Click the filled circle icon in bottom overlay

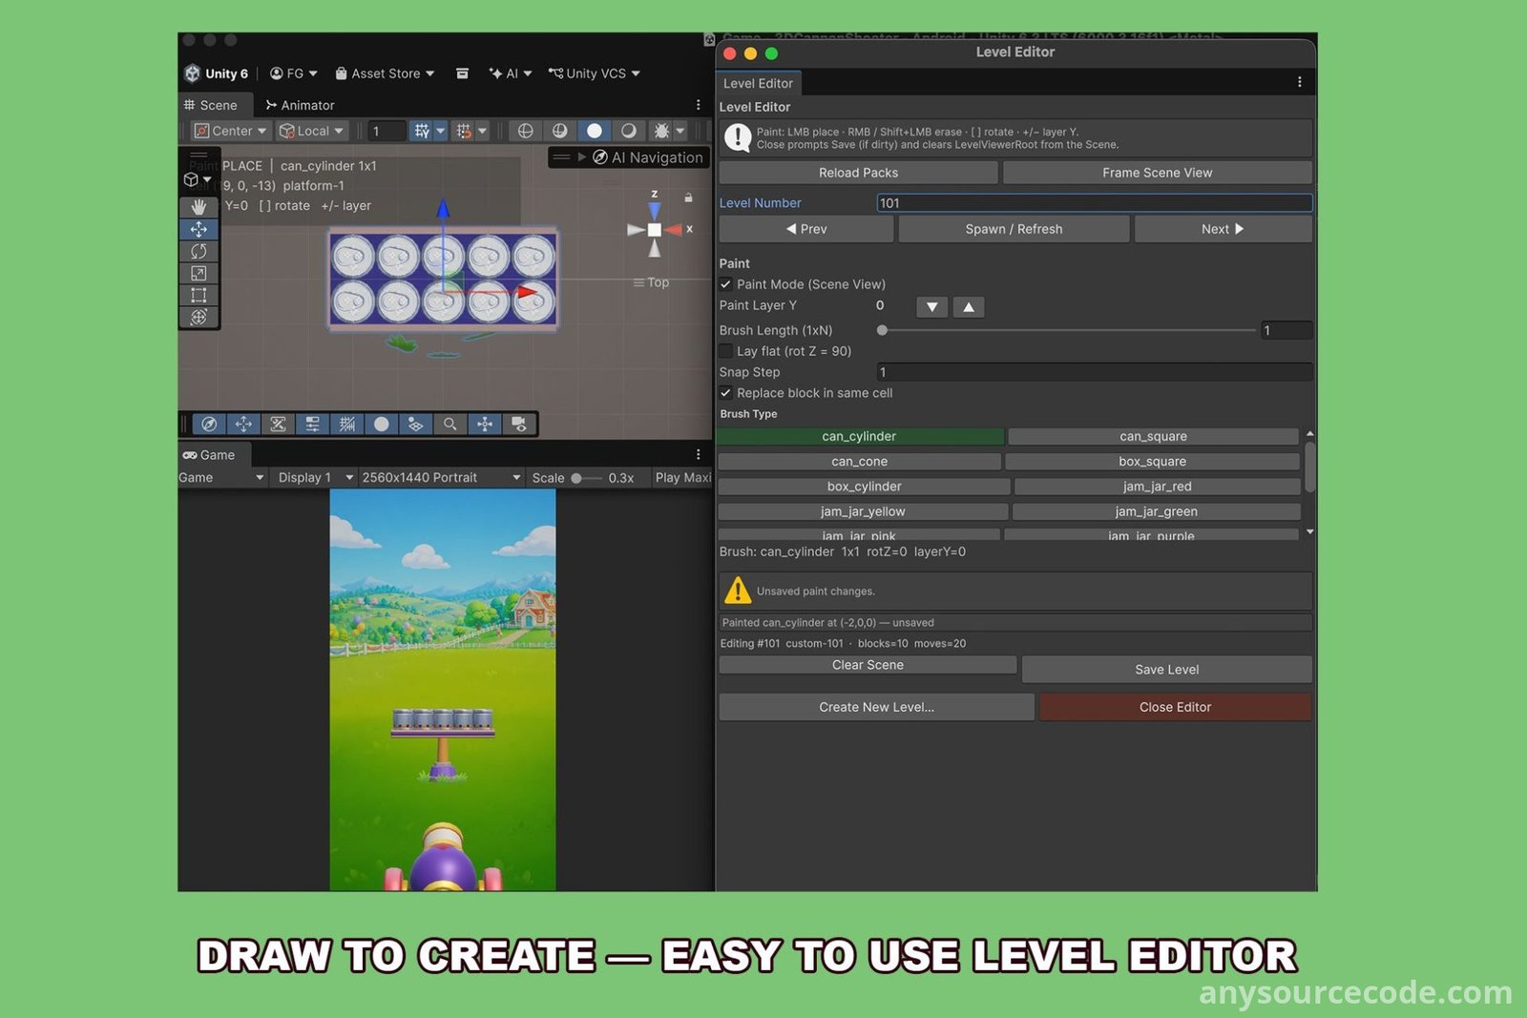click(381, 425)
